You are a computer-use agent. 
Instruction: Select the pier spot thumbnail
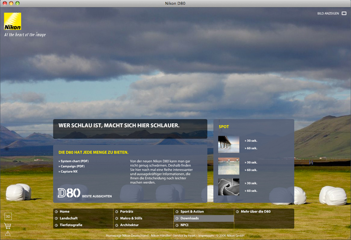pyautogui.click(x=229, y=144)
